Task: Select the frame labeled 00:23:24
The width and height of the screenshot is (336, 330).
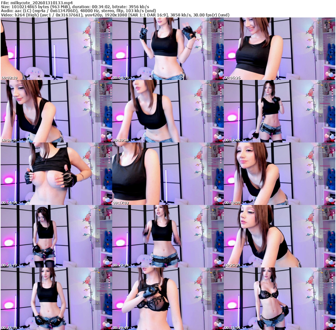Action: click(x=168, y=236)
